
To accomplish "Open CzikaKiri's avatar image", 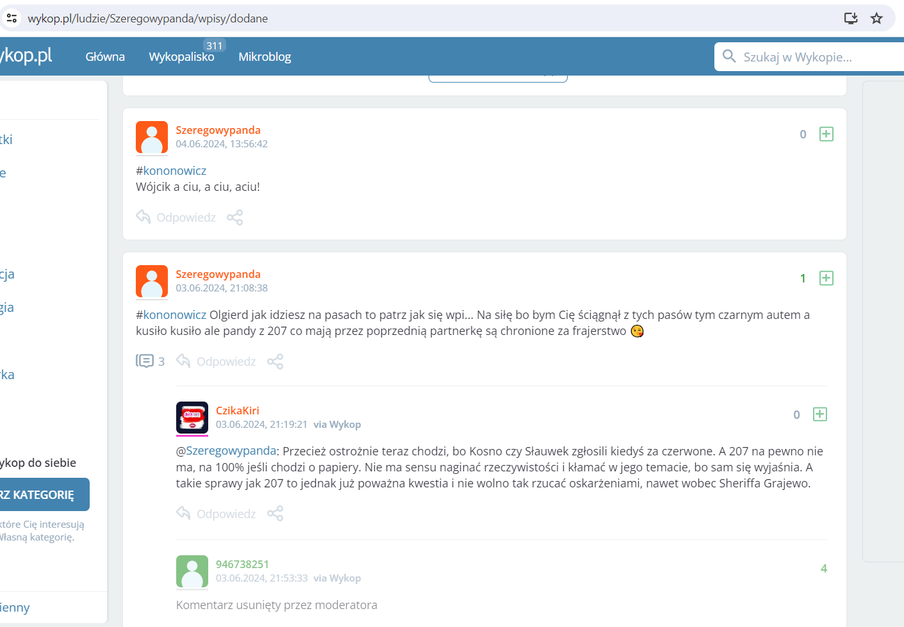I will (x=192, y=418).
